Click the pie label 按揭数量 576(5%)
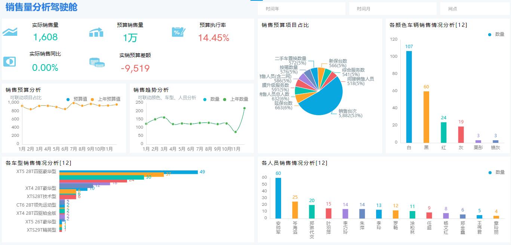The height and width of the screenshot is (245, 511). click(x=289, y=70)
